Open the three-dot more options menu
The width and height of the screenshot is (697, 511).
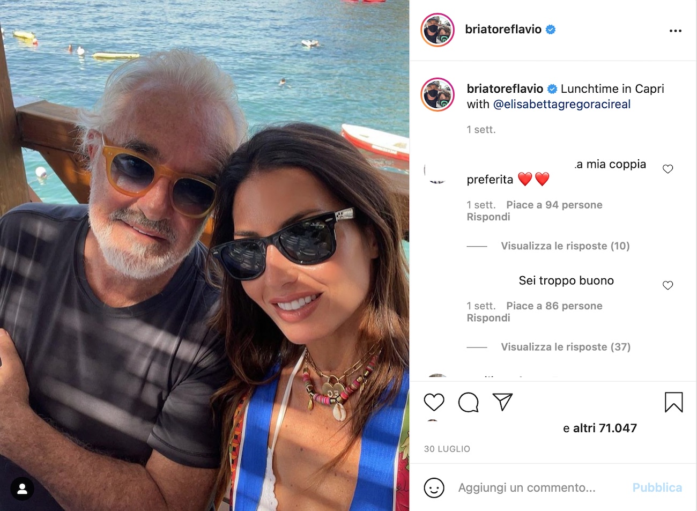click(676, 31)
